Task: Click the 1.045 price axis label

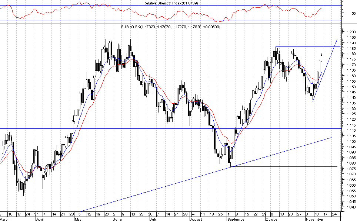Action: (x=351, y=201)
